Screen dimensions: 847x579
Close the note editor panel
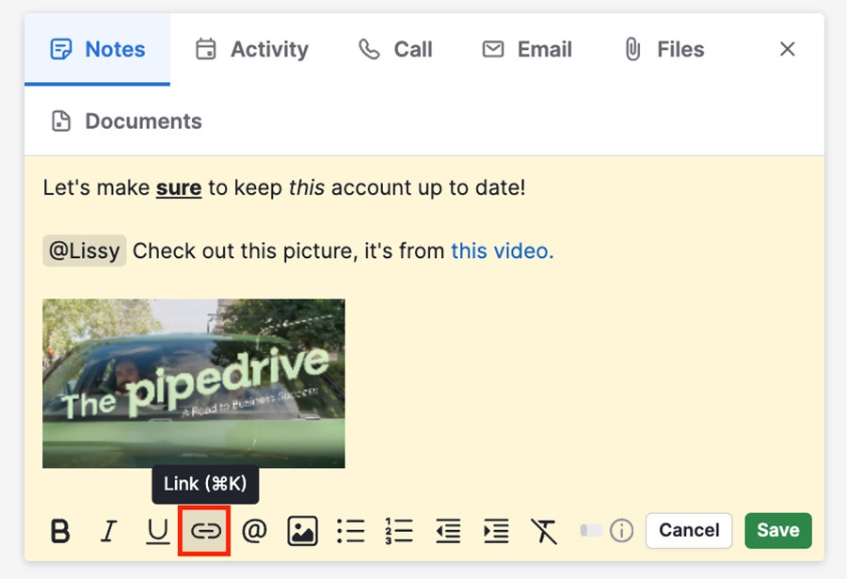[x=788, y=49]
